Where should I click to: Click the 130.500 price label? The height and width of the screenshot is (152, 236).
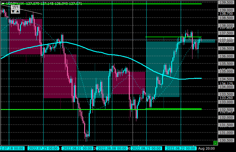pyautogui.click(x=226, y=141)
